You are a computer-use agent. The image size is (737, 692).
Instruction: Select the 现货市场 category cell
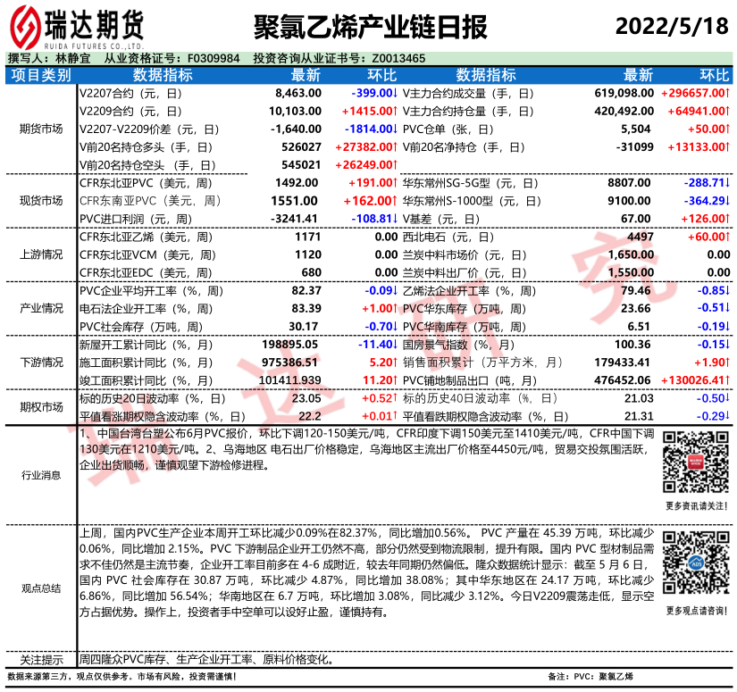(x=41, y=200)
